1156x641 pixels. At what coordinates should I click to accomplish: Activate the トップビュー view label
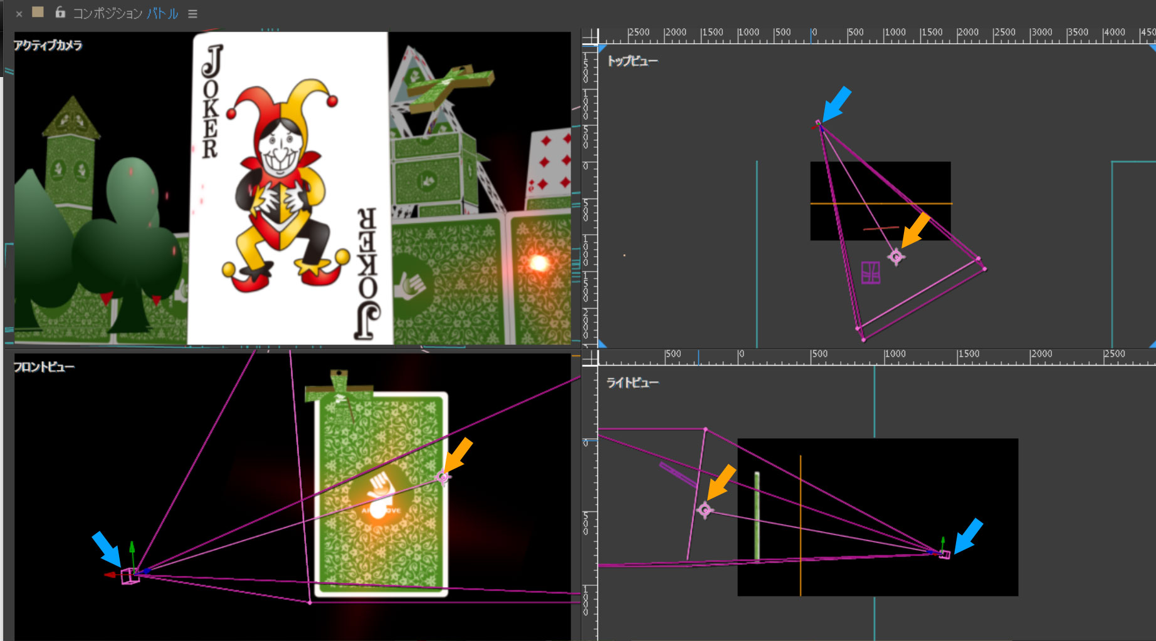tap(632, 61)
